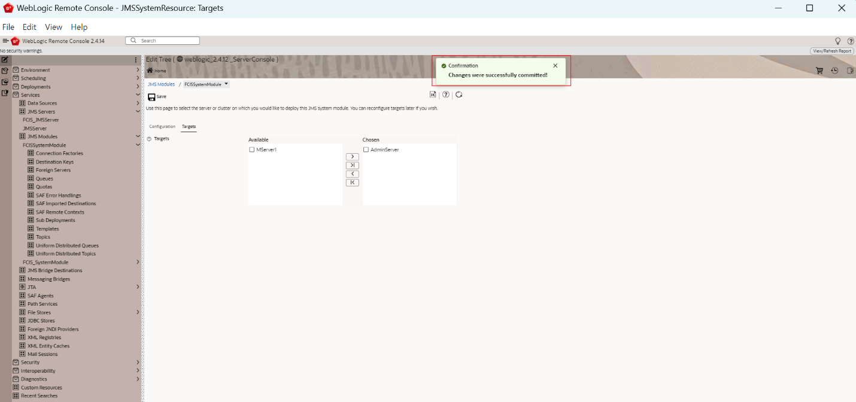Image resolution: width=856 pixels, height=402 pixels.
Task: Click the reload circular arrow icon
Action: (459, 95)
